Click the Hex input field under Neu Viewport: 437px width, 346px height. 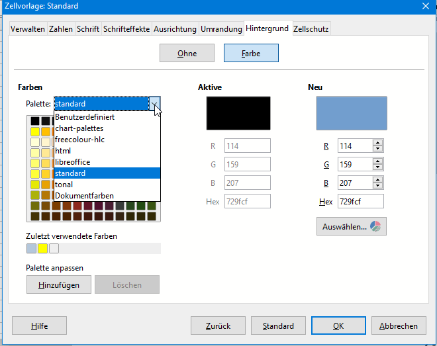[360, 201]
